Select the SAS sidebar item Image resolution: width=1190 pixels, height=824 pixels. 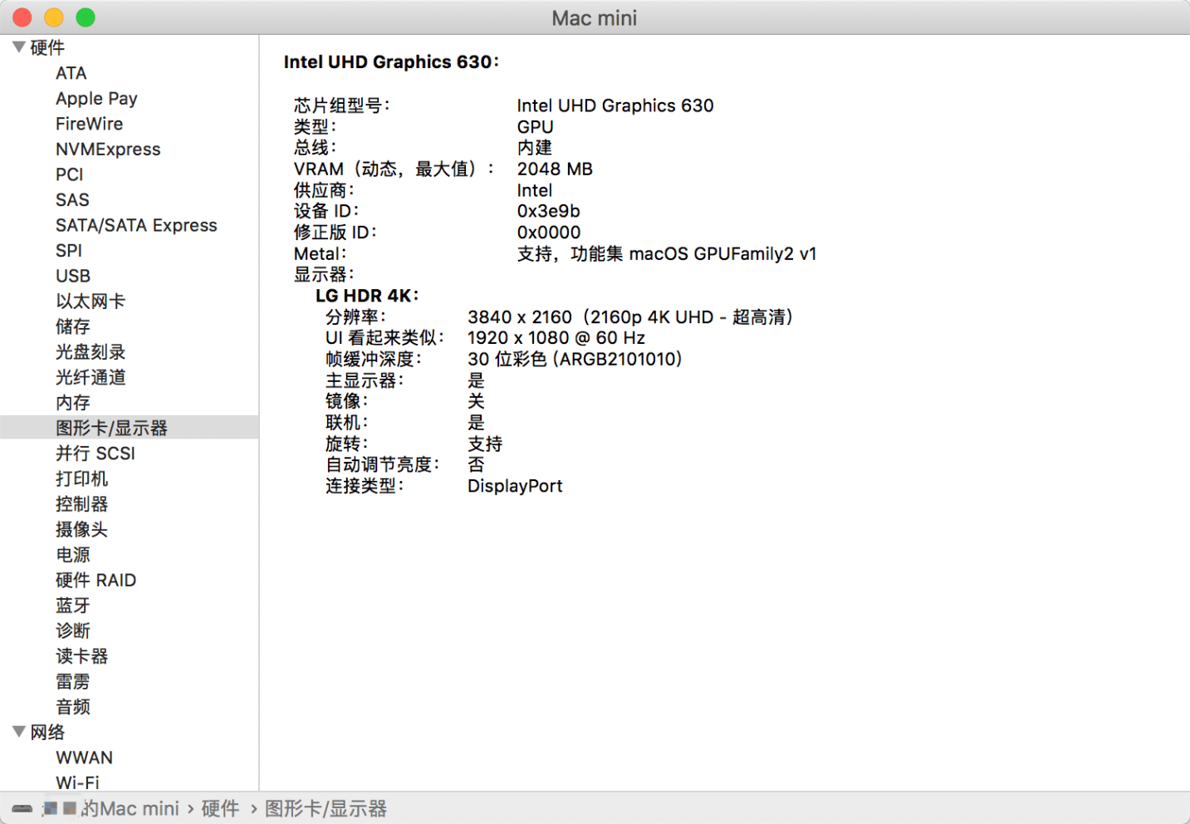(72, 200)
